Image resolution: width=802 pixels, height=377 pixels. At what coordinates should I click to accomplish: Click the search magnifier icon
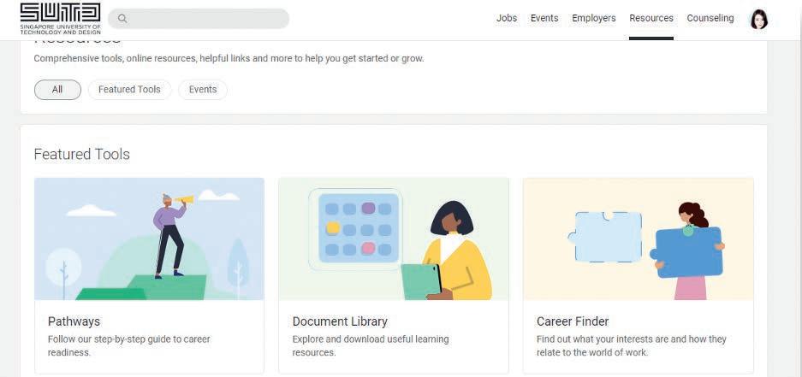point(122,19)
